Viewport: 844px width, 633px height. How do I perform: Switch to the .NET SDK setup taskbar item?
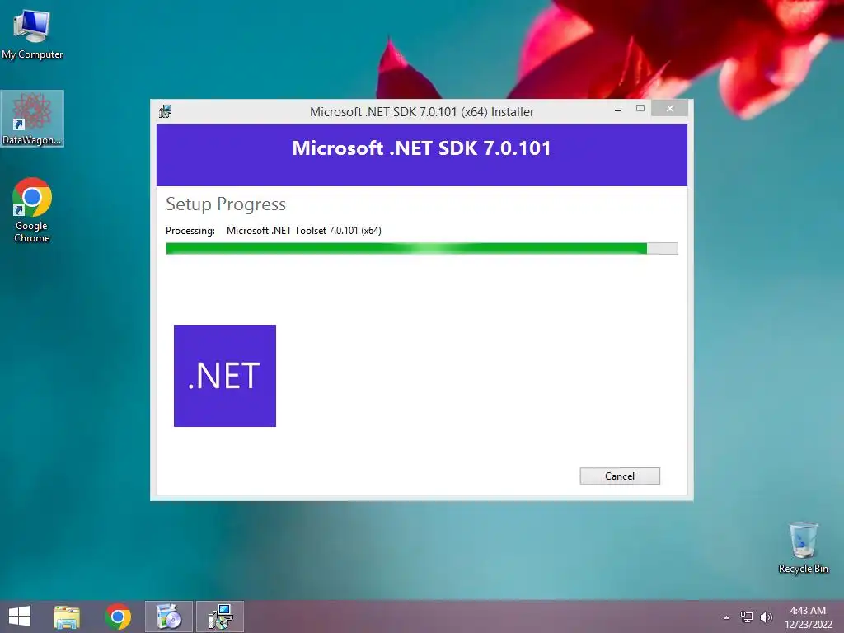[x=220, y=617]
